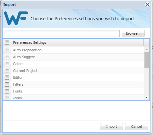The image size is (153, 135).
Task: Focus the file path input field
Action: pyautogui.click(x=62, y=33)
